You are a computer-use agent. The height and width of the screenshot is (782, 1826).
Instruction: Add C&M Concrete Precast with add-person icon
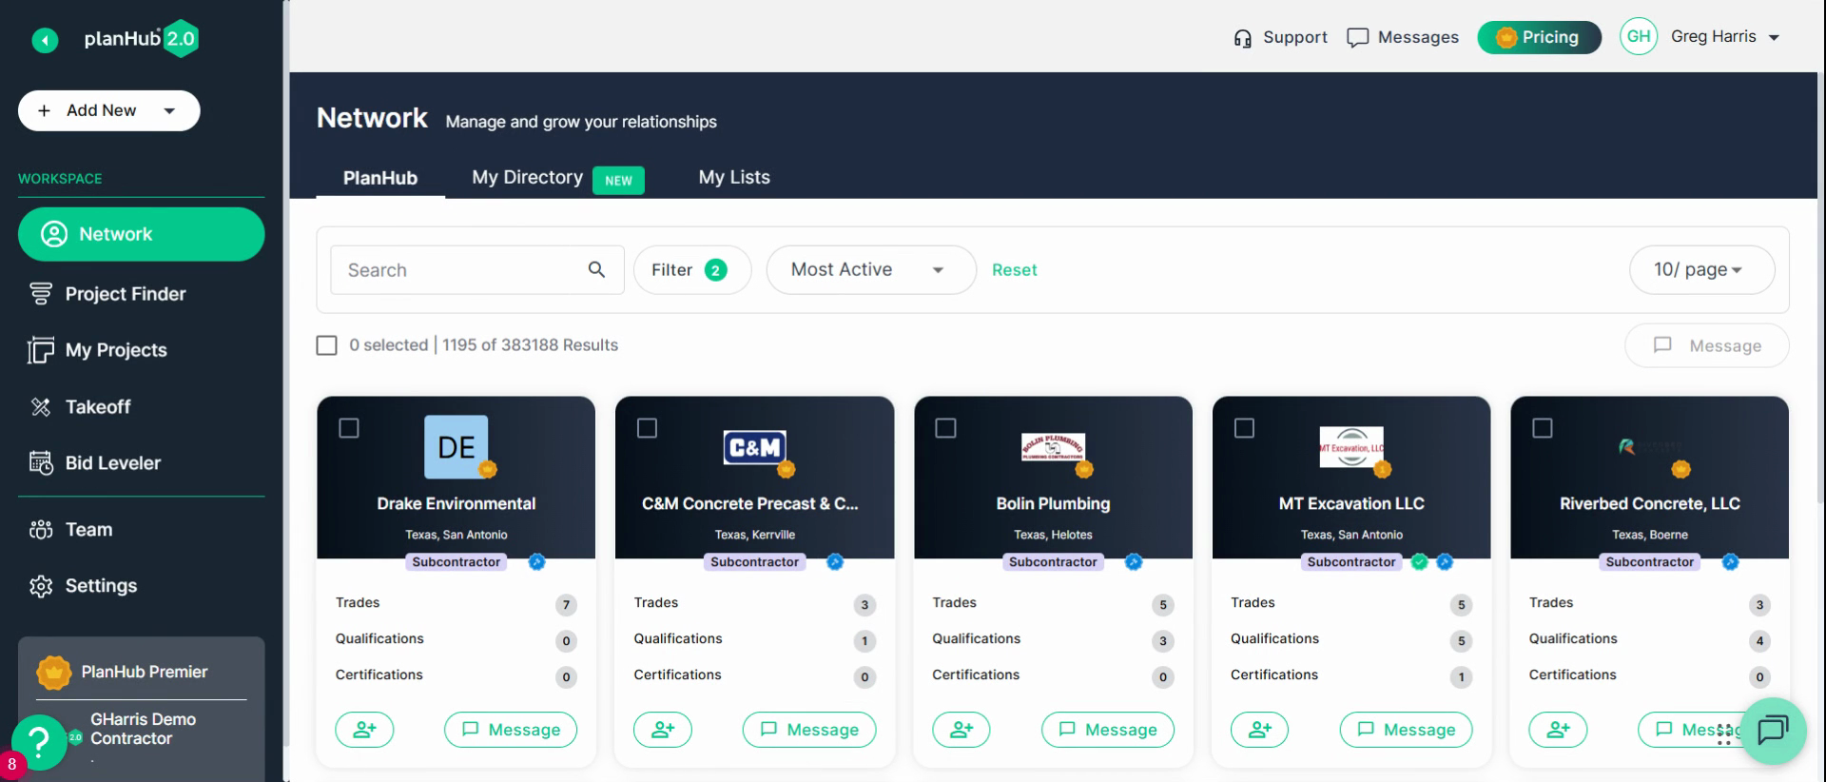point(663,730)
